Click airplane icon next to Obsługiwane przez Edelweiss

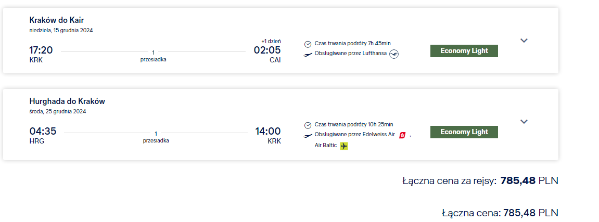[308, 135]
